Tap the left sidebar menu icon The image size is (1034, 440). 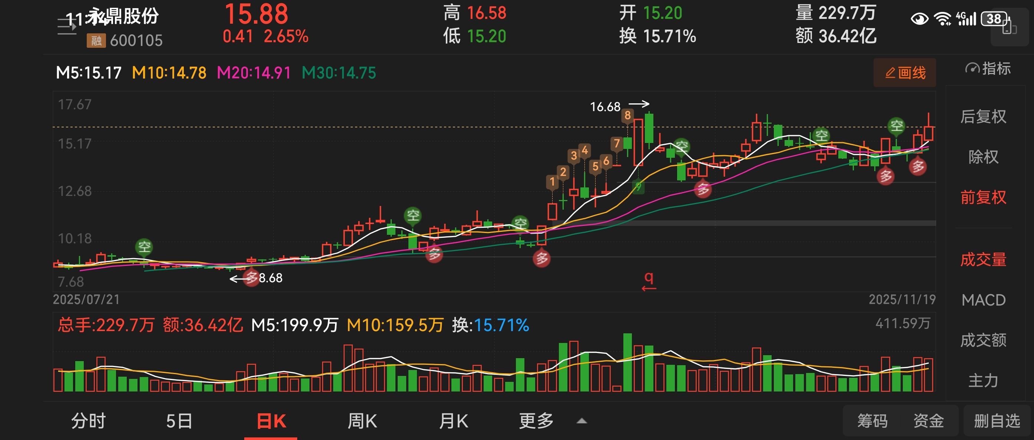click(67, 26)
